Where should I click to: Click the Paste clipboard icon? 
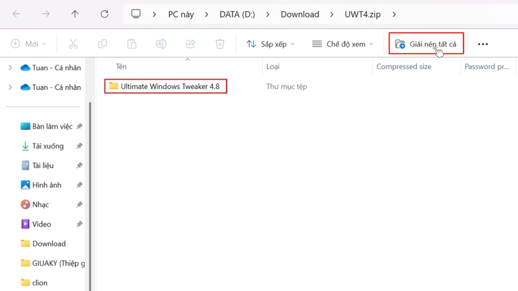click(x=132, y=44)
